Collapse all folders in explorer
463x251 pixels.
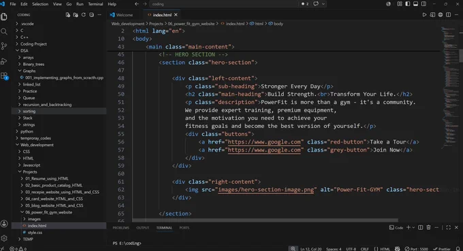tap(91, 15)
